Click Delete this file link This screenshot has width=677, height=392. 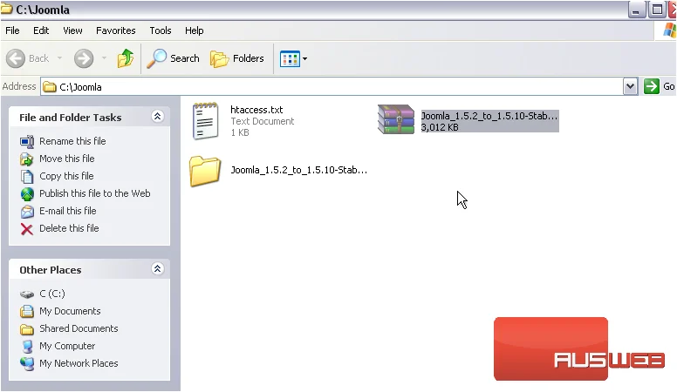69,228
